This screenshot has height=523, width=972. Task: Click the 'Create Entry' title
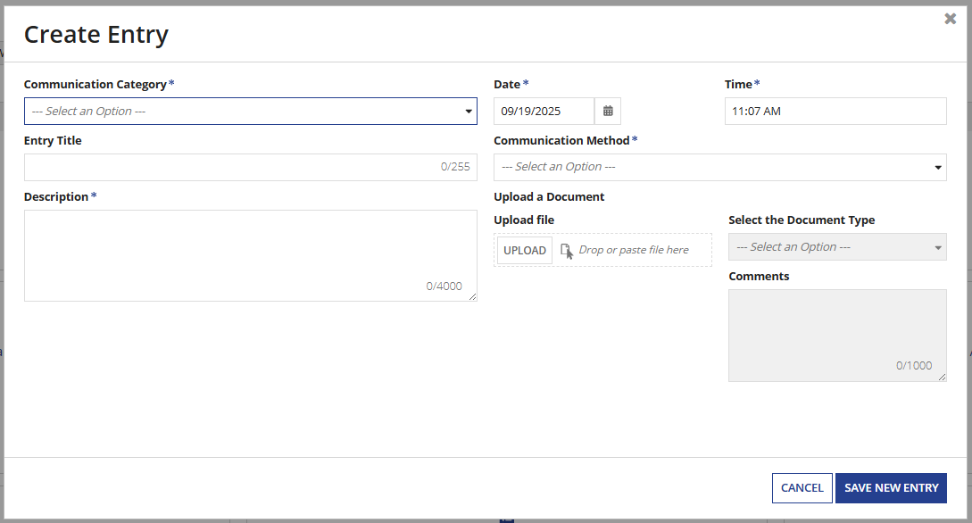pos(96,35)
